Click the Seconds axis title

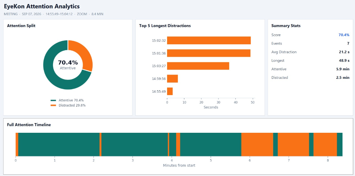click(x=211, y=107)
